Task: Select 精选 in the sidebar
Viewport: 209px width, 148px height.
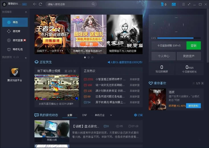Action: 15,22
